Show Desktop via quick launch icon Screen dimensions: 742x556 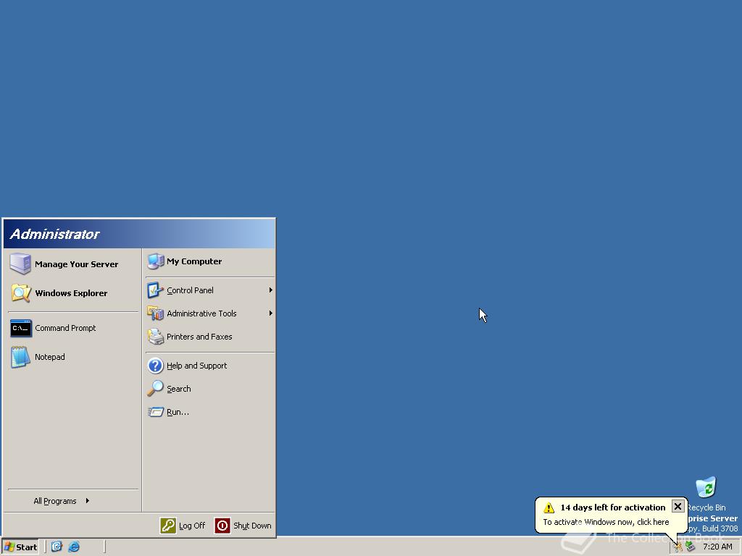click(57, 547)
